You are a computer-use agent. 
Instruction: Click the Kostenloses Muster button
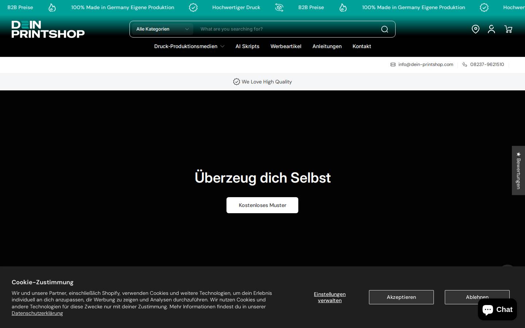262,205
